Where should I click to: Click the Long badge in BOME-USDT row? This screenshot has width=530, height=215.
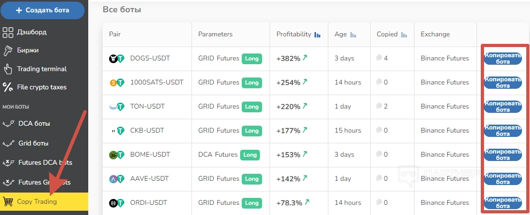point(250,155)
